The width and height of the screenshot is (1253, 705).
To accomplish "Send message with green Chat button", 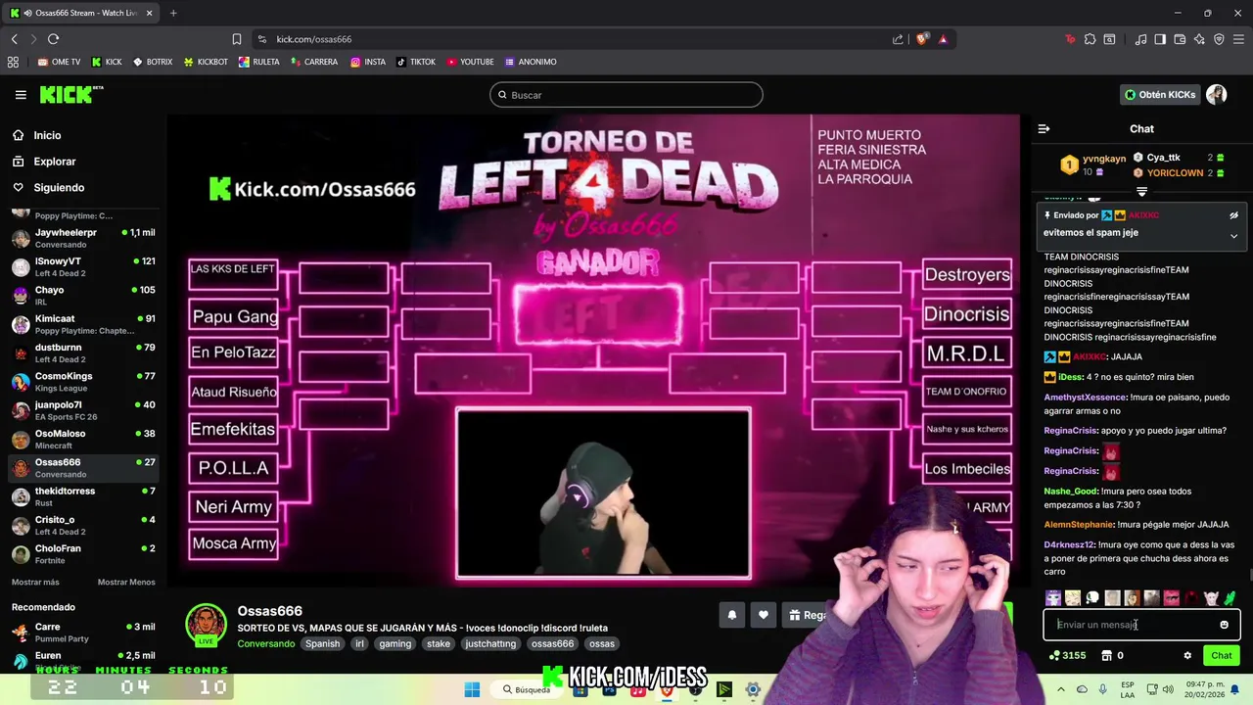I will tap(1222, 656).
